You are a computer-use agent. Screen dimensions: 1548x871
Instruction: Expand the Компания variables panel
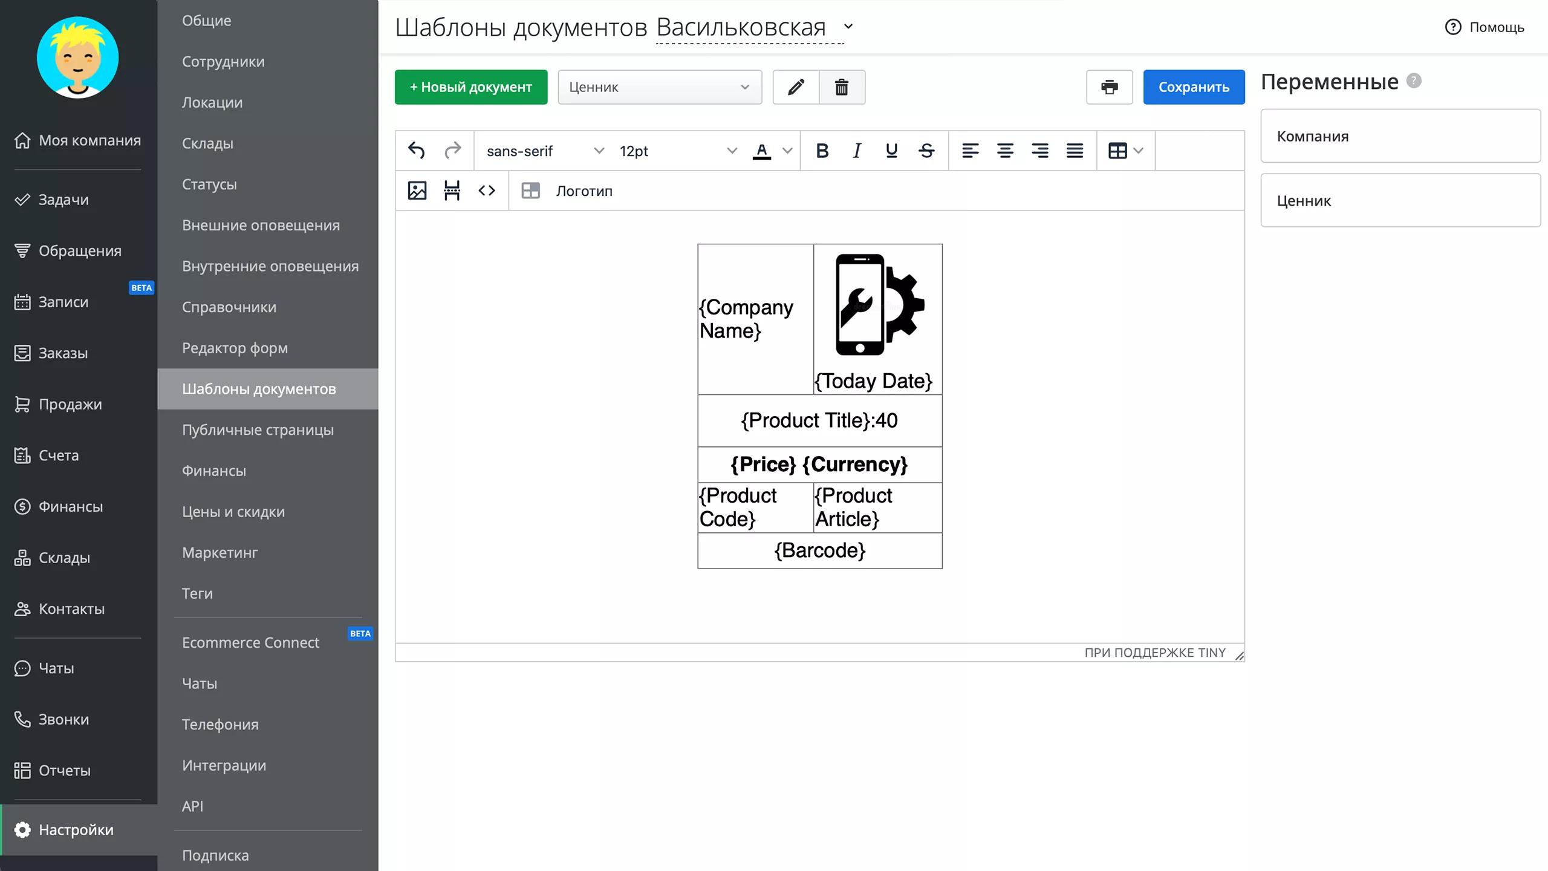click(1400, 136)
